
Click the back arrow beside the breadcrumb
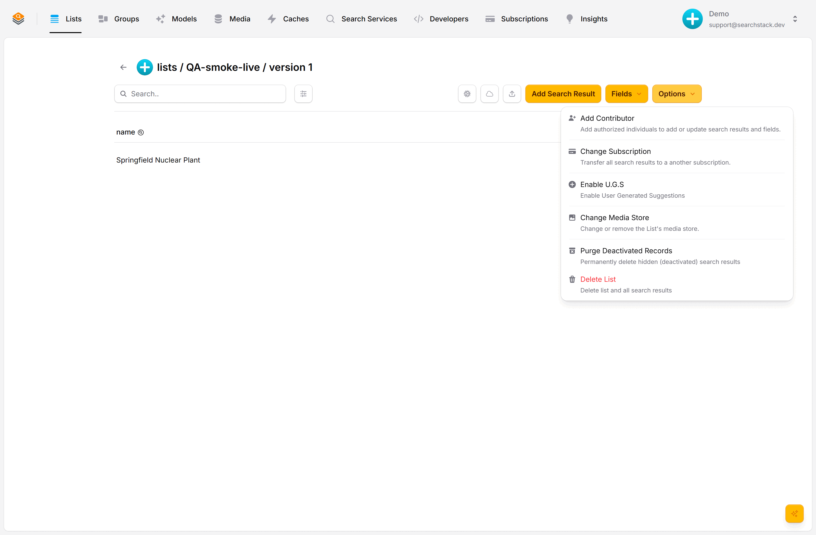pos(123,68)
